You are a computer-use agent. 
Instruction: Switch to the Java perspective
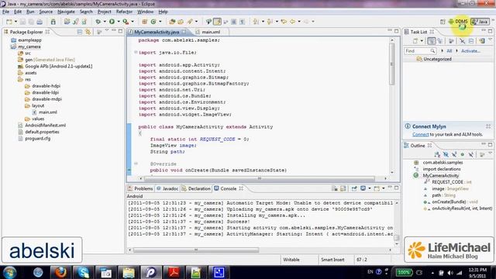[480, 22]
